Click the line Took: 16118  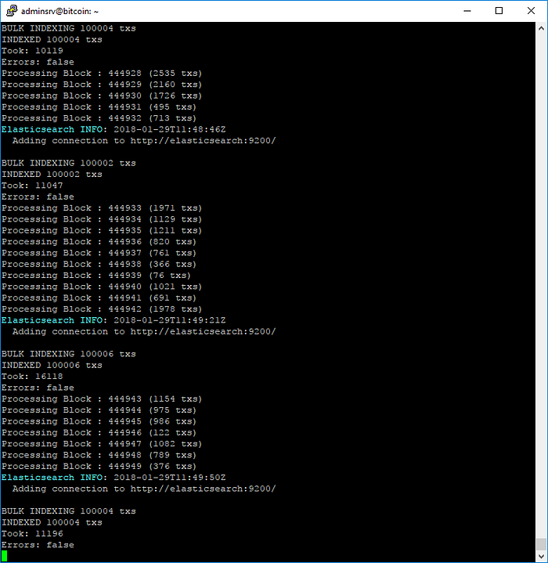pos(32,377)
